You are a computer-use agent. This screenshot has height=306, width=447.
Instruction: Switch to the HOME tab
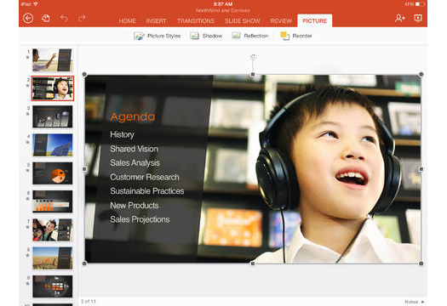click(x=127, y=21)
